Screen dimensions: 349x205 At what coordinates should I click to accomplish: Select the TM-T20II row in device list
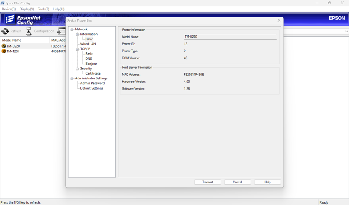coord(33,51)
